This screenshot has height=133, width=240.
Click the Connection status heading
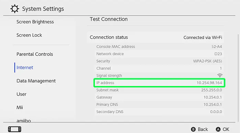(109, 37)
